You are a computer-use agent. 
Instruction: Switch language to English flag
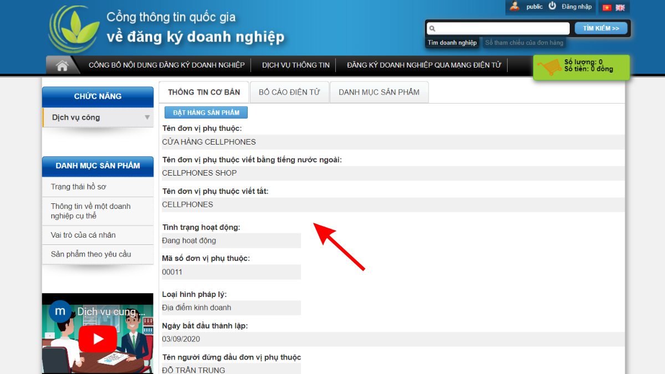(620, 8)
